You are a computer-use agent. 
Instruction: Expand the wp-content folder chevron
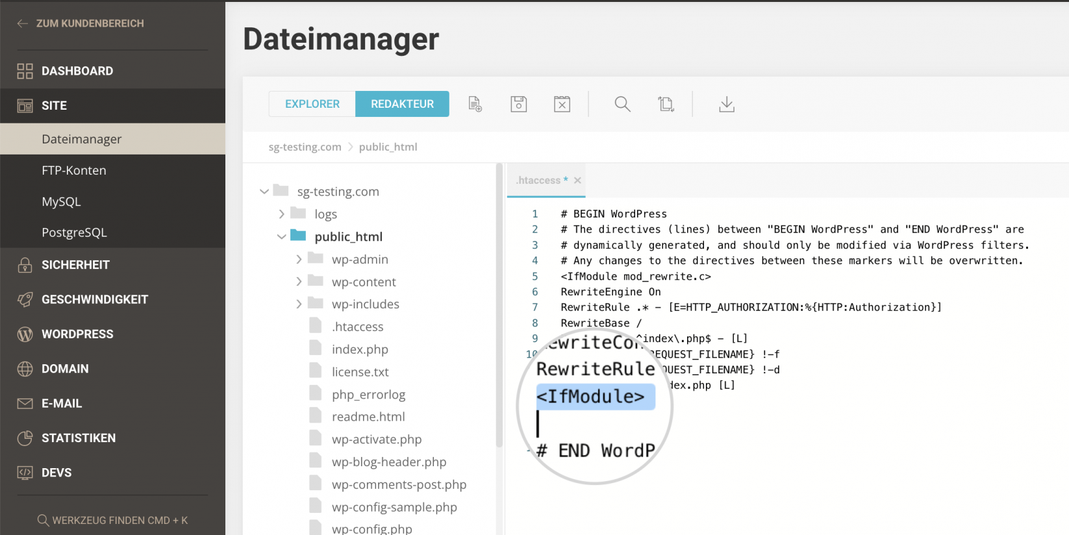pyautogui.click(x=299, y=281)
